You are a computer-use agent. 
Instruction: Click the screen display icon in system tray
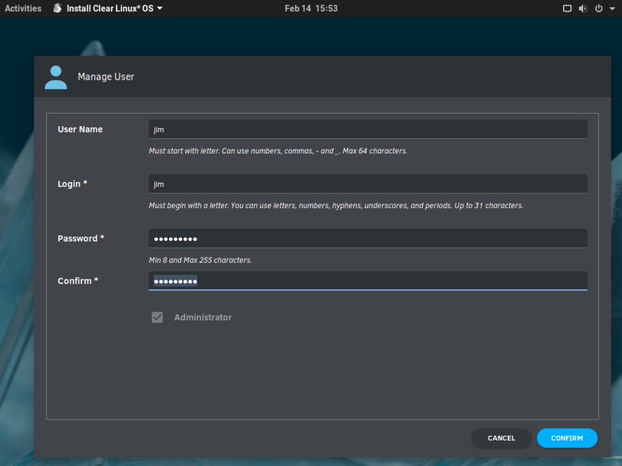click(x=567, y=9)
